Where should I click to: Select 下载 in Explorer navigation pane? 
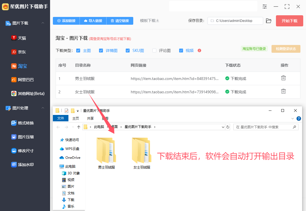click(68, 200)
